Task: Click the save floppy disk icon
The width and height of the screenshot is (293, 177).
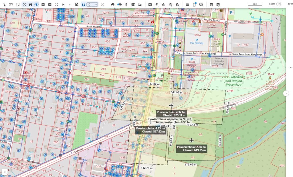Action: click(30, 5)
